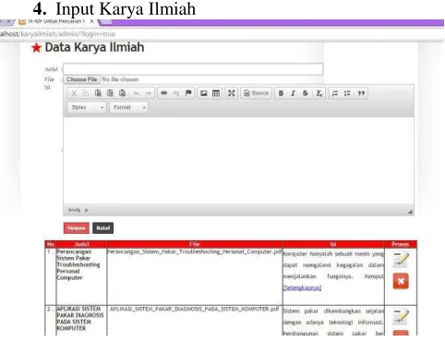Edit the Perancangan Sistem Pakar row
Viewport: 445px width, 342px height.
tap(401, 260)
